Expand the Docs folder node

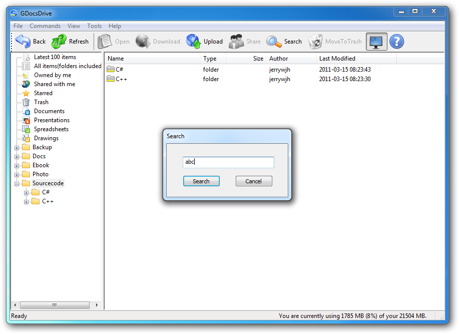tap(17, 157)
